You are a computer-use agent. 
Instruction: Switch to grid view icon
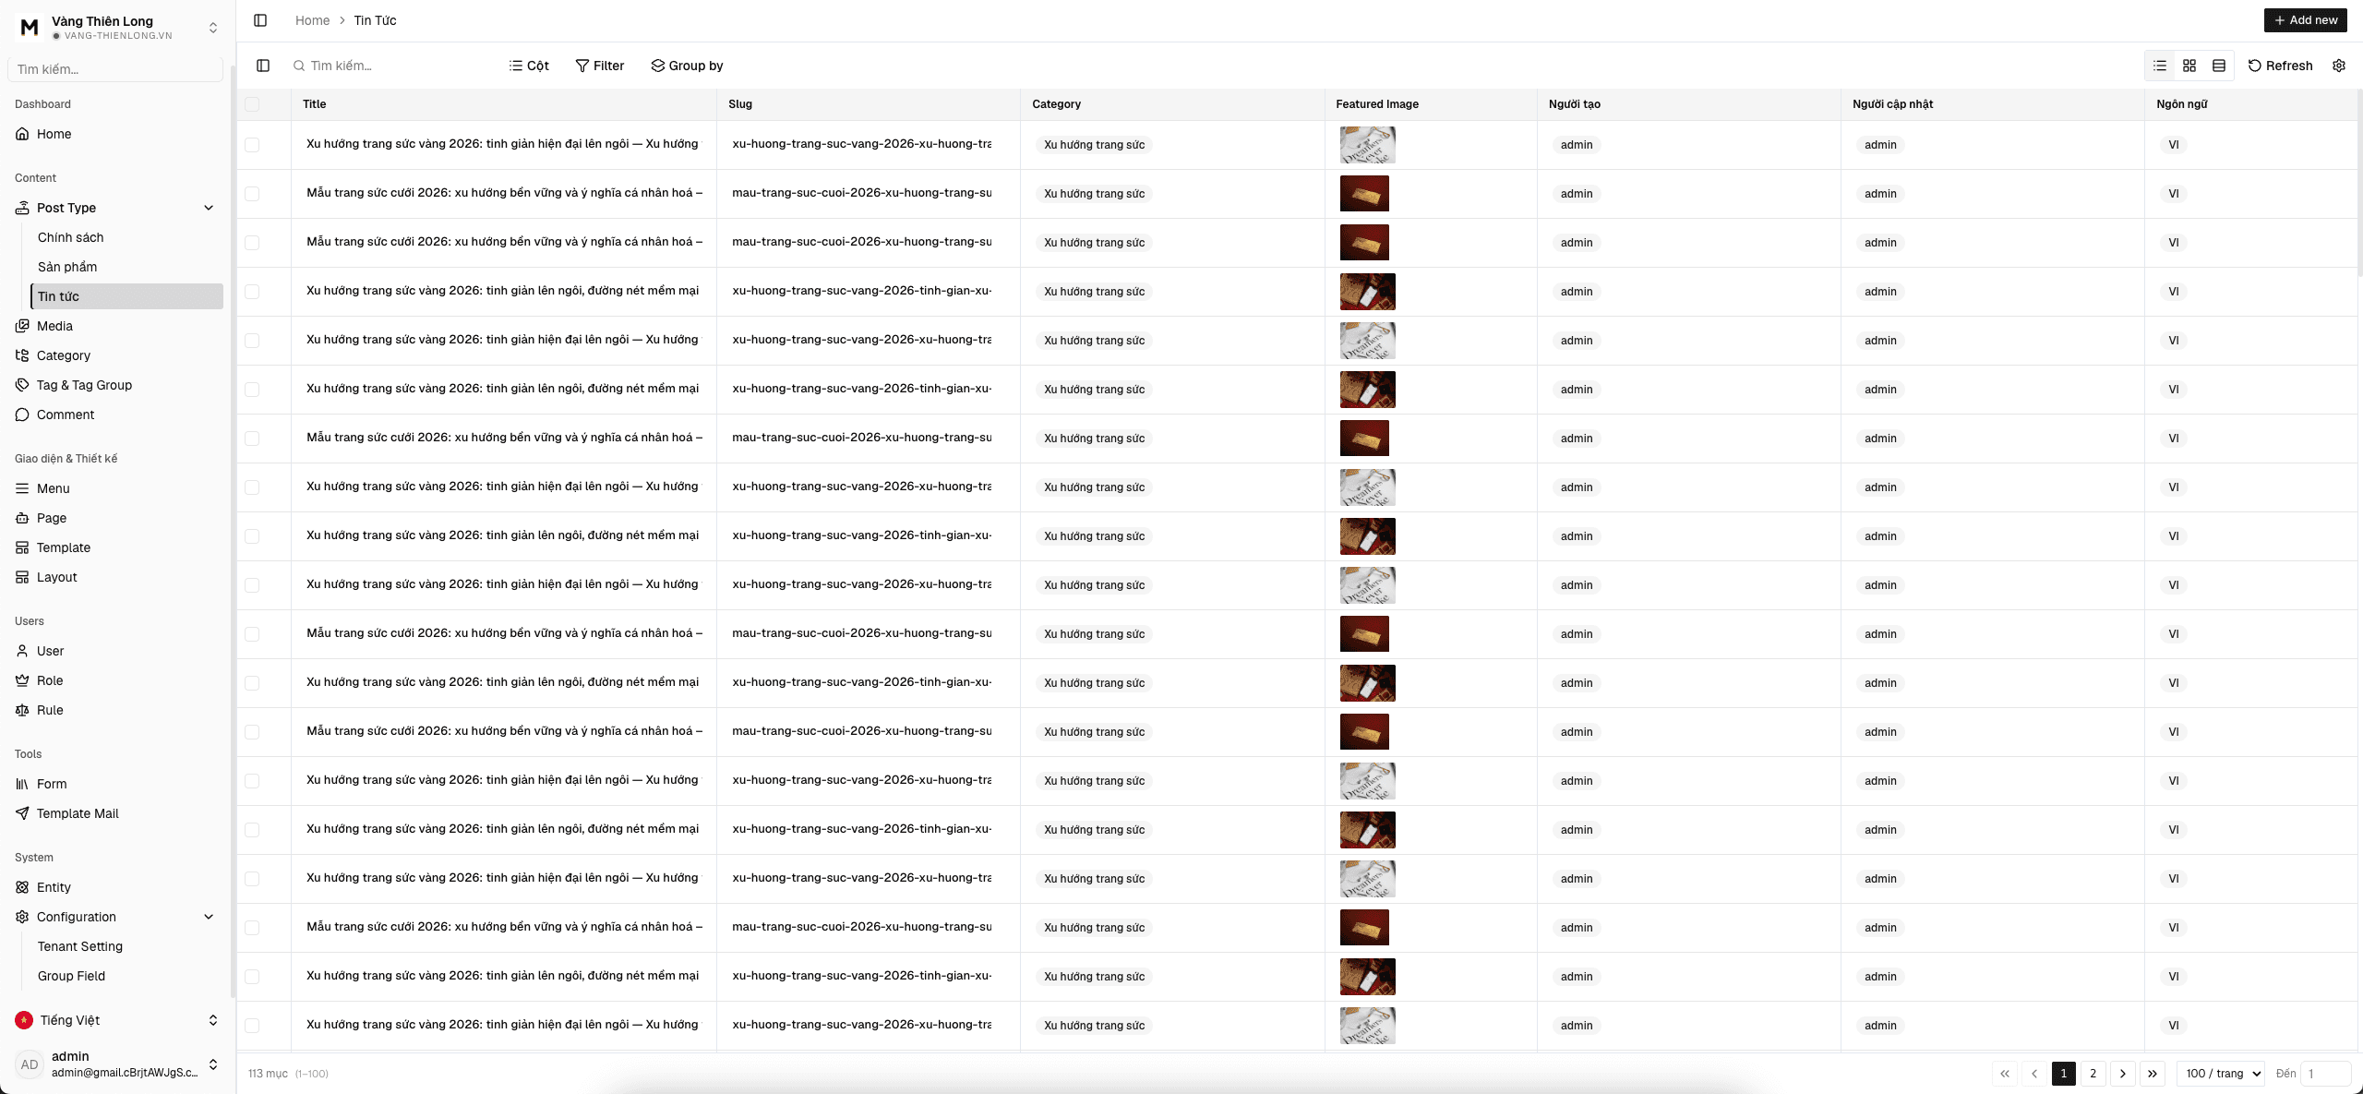tap(2189, 66)
